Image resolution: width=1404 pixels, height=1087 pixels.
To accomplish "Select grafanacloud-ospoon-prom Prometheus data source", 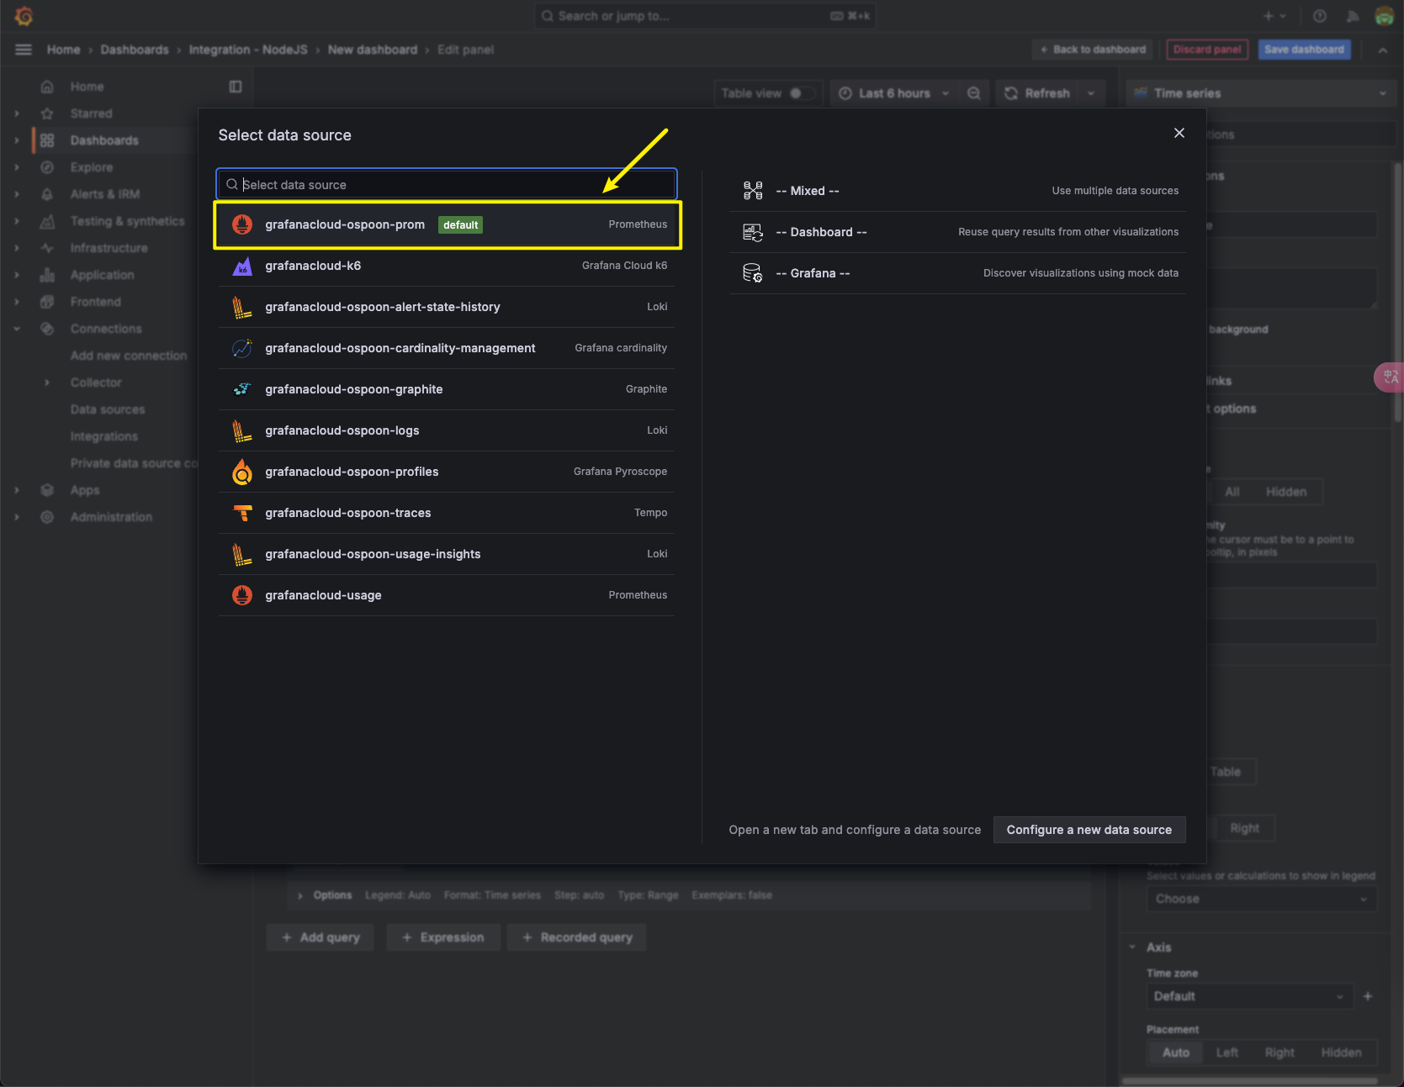I will [x=447, y=224].
